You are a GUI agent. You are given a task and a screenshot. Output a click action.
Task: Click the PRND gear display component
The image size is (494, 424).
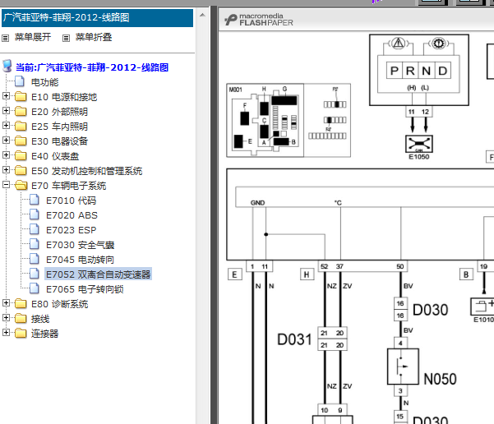(418, 71)
